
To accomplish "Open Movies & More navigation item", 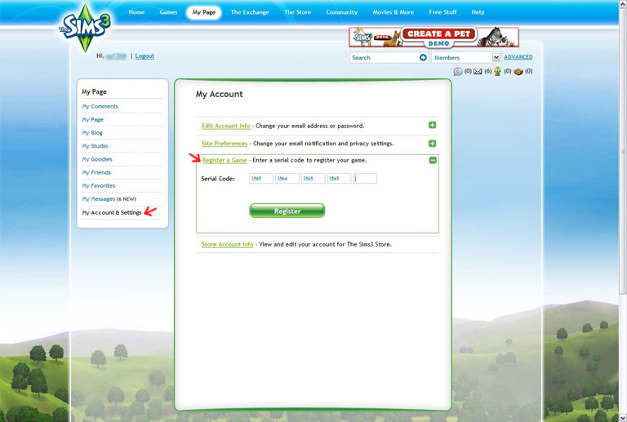I will pyautogui.click(x=393, y=12).
